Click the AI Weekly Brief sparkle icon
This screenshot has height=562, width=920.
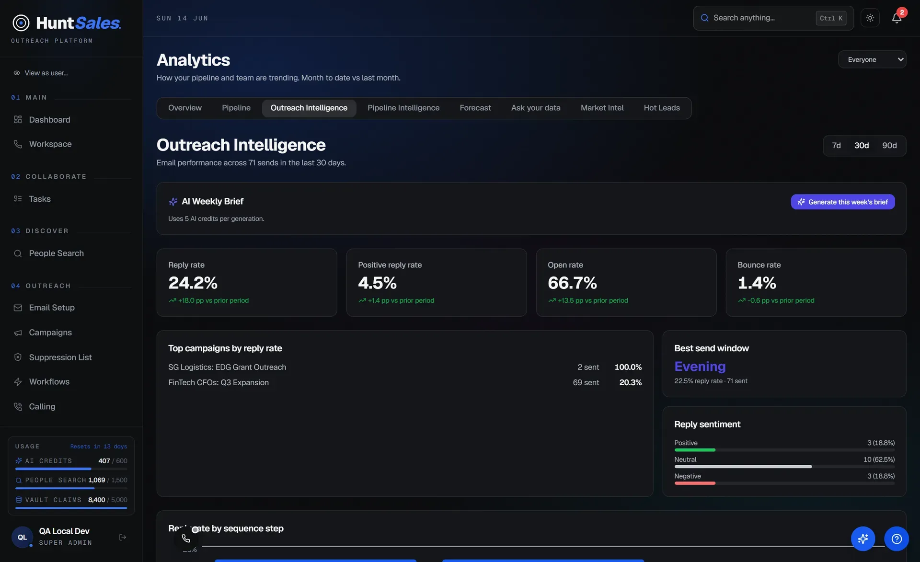(x=173, y=202)
